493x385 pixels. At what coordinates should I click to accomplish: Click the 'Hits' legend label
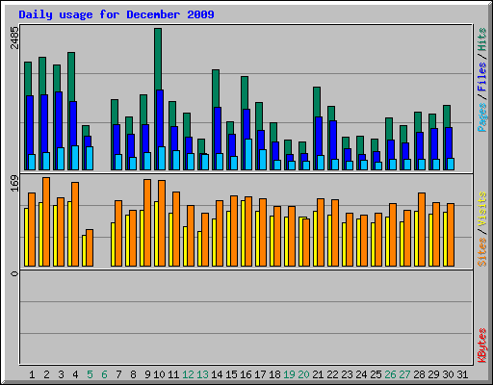tap(481, 39)
